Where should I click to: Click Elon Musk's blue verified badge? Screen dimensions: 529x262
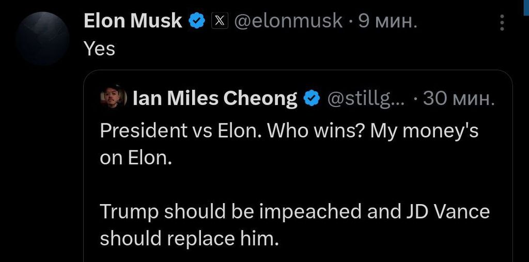197,22
